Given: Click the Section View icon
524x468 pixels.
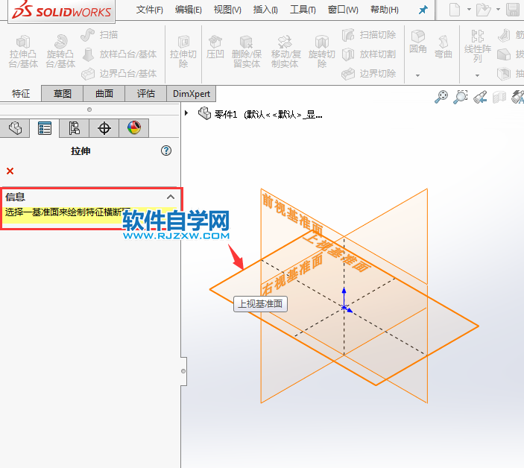Looking at the screenshot, I should 499,97.
